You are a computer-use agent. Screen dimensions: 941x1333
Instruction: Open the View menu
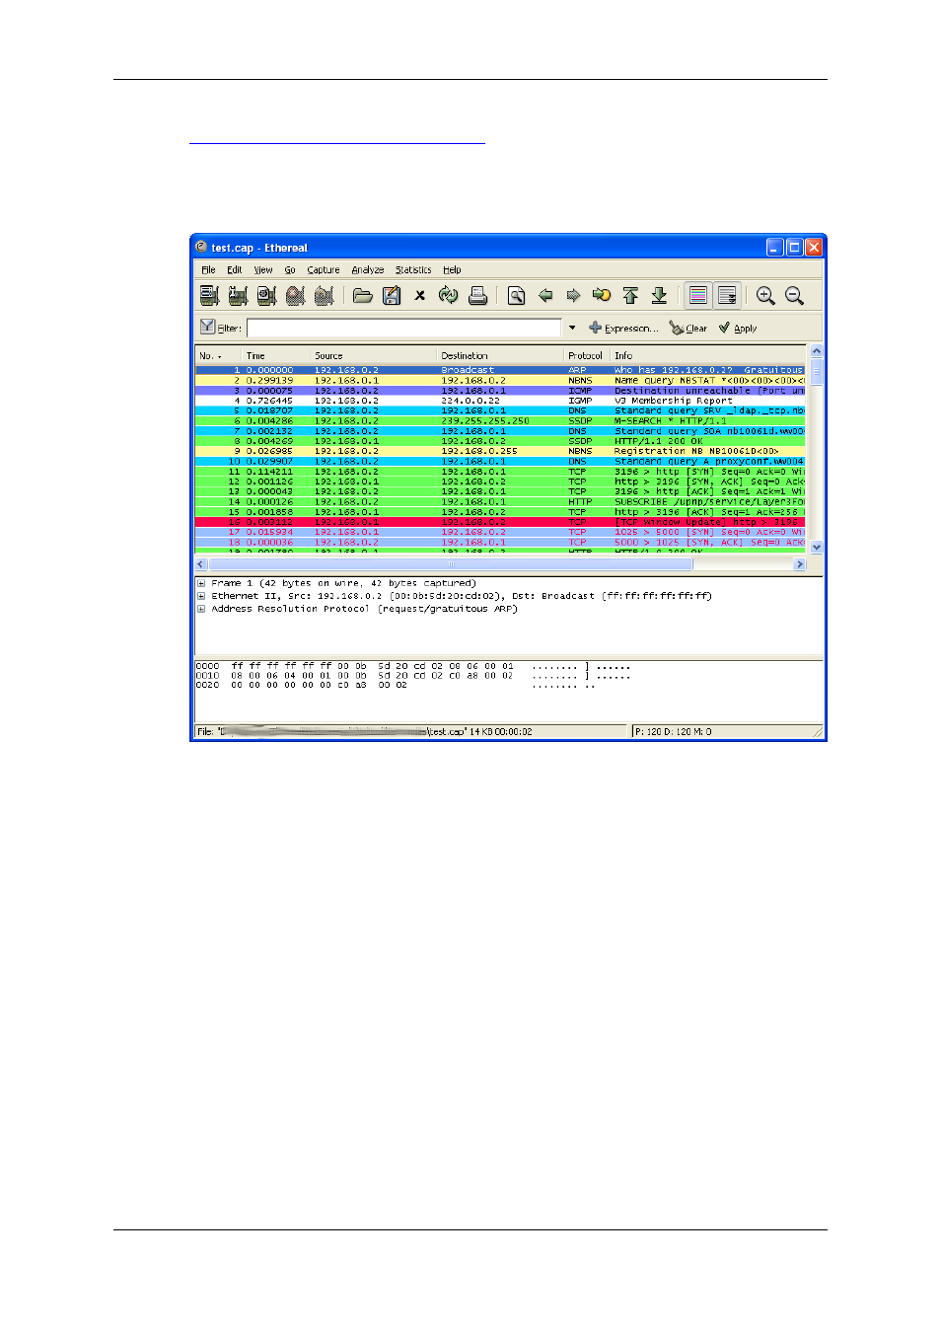pyautogui.click(x=263, y=269)
